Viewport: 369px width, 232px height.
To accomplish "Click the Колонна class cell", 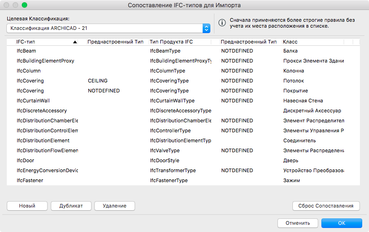I will [293, 71].
